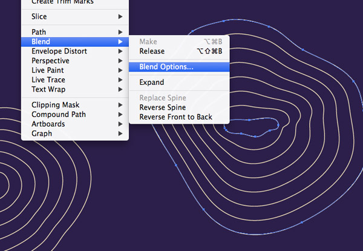363x251 pixels.
Task: Click the highlighted Blend menu item
Action: pos(41,42)
